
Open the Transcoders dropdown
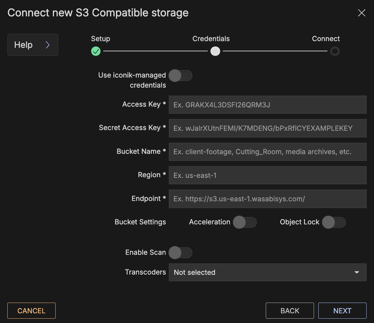(x=261, y=272)
